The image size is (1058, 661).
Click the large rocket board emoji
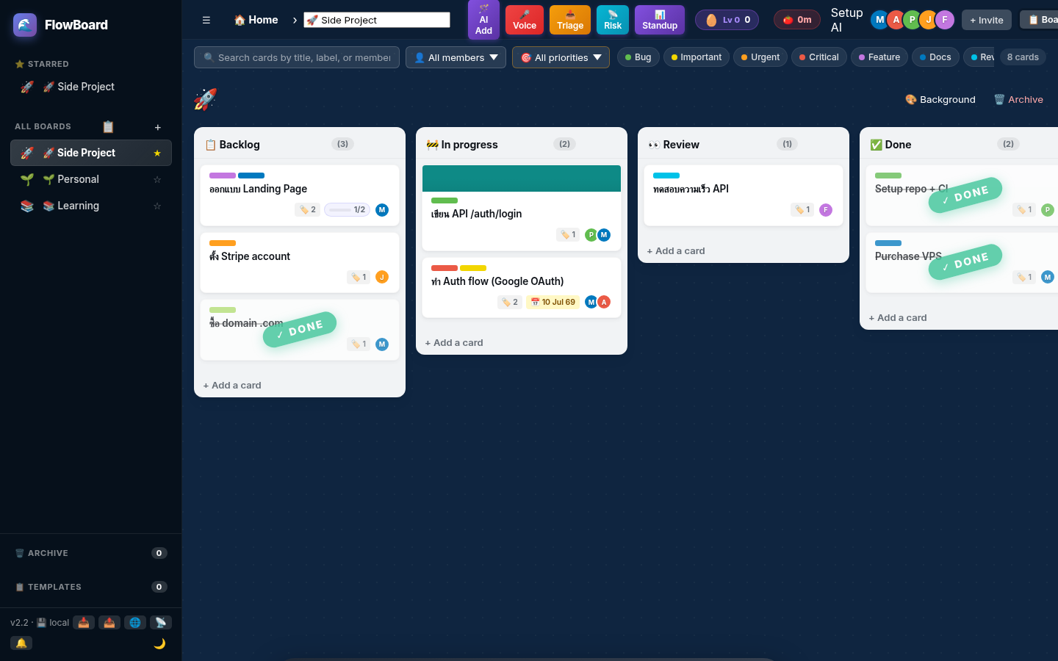[x=205, y=99]
